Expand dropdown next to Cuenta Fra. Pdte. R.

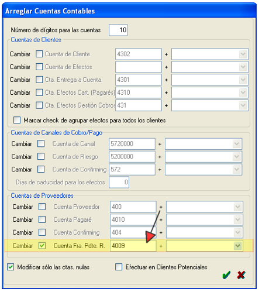pyautogui.click(x=238, y=246)
